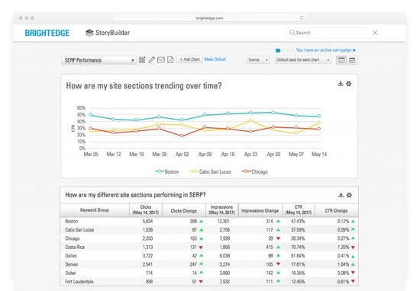Viewport: 420px width, 291px height.
Task: Open settings gear of trending chart
Action: click(x=349, y=84)
